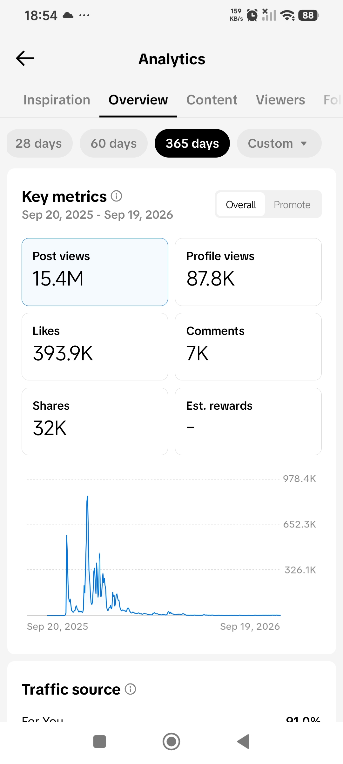The image size is (343, 764).
Task: Show Shares metric in chart
Action: pyautogui.click(x=95, y=421)
